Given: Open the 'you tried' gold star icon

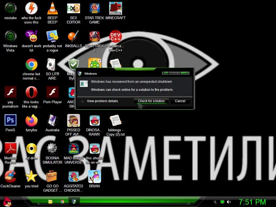Looking at the screenshot, I should pyautogui.click(x=31, y=176).
